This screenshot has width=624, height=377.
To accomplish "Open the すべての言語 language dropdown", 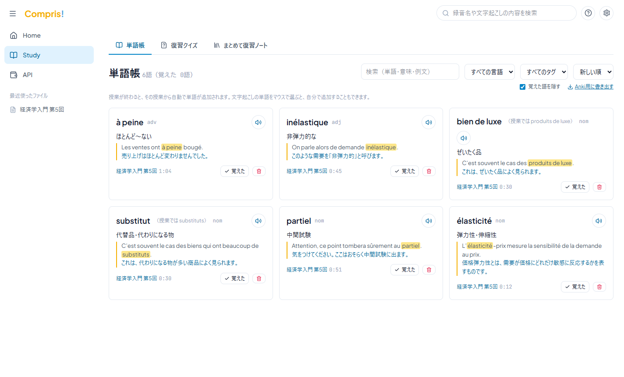I will [489, 72].
